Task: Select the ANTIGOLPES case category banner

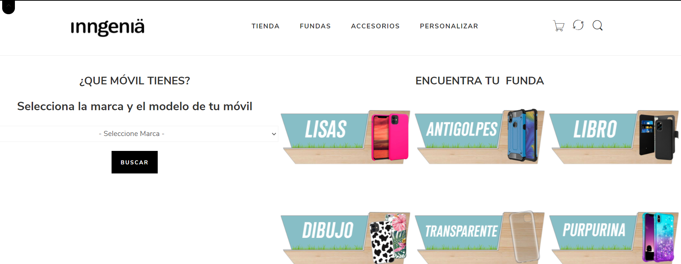Action: (480, 136)
